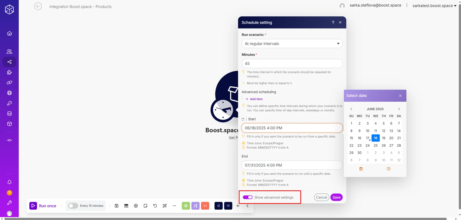Click the auto-align magic wand icon
Image resolution: width=461 pixels, height=220 pixels.
[x=165, y=206]
